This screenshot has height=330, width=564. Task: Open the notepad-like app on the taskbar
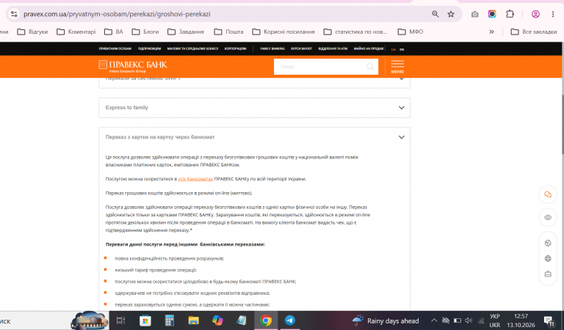click(x=242, y=320)
